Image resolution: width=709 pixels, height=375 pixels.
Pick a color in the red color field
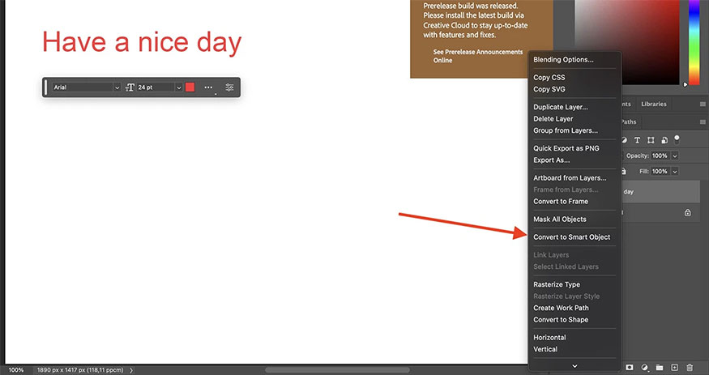[x=627, y=40]
